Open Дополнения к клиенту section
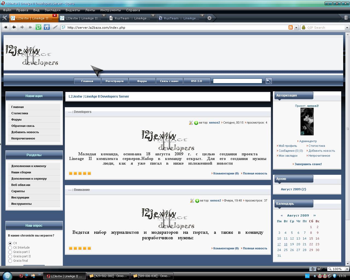This screenshot has width=350, height=280. point(29,166)
